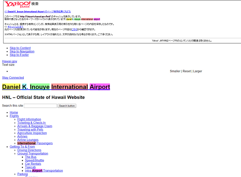Screen dimensions: 241x177
Task: Focus the Search this site text field
Action: 40,106
